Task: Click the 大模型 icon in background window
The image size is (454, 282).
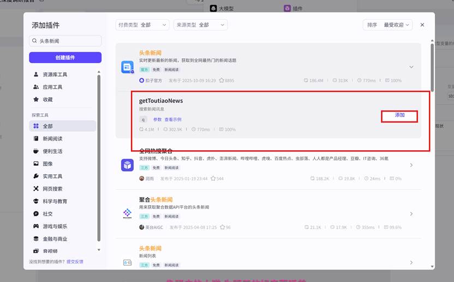Action: coord(213,8)
